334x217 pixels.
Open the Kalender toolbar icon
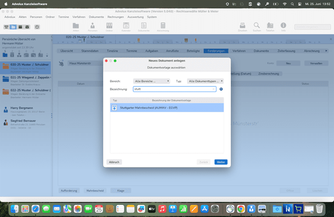pyautogui.click(x=126, y=27)
